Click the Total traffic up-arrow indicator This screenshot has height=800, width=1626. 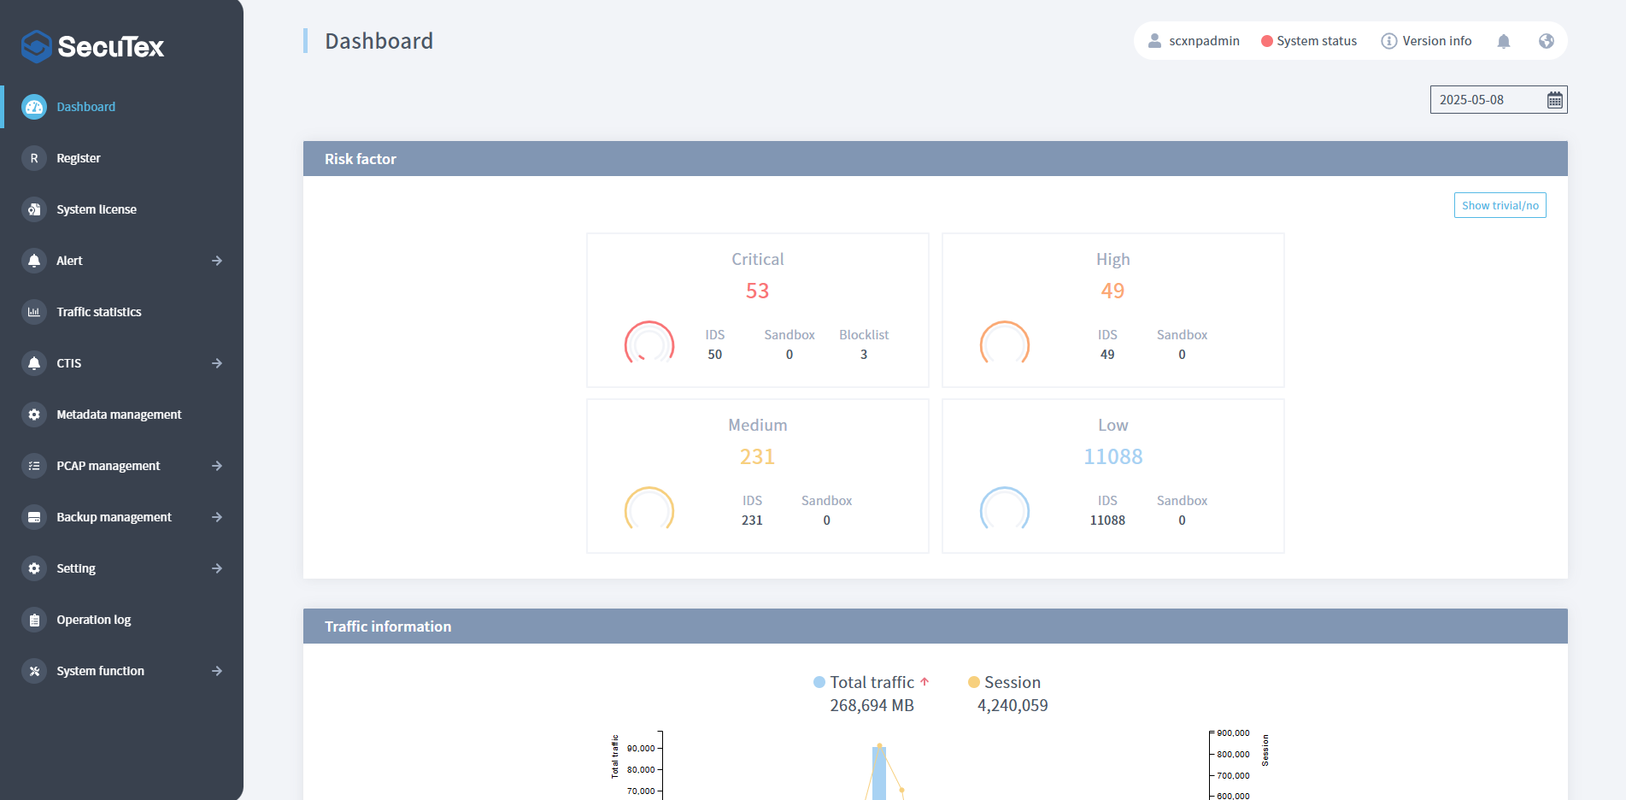(x=925, y=682)
